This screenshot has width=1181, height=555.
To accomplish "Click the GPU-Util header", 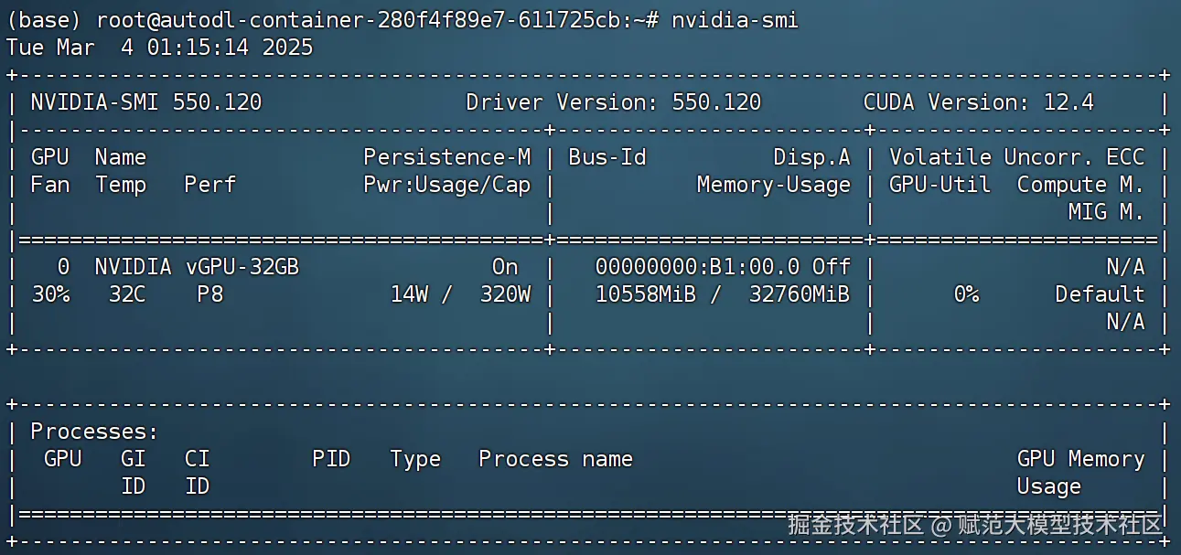I will (x=939, y=185).
